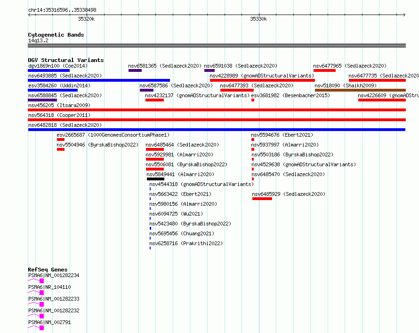The width and height of the screenshot is (419, 333).
Task: Click the red bar of nsv456205 (Itsara2009)
Action: (217, 110)
